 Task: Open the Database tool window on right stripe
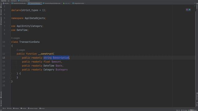[197, 6]
